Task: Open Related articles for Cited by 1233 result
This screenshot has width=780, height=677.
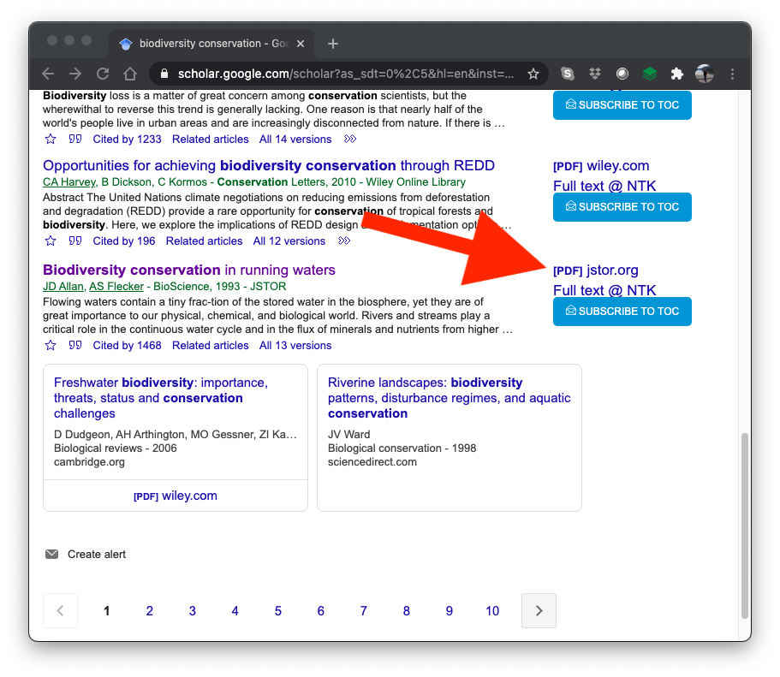Action: pos(210,140)
